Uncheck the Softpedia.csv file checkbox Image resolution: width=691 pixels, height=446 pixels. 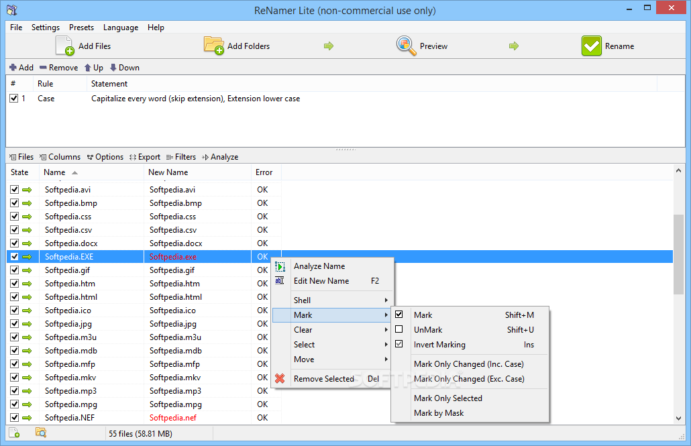(15, 229)
